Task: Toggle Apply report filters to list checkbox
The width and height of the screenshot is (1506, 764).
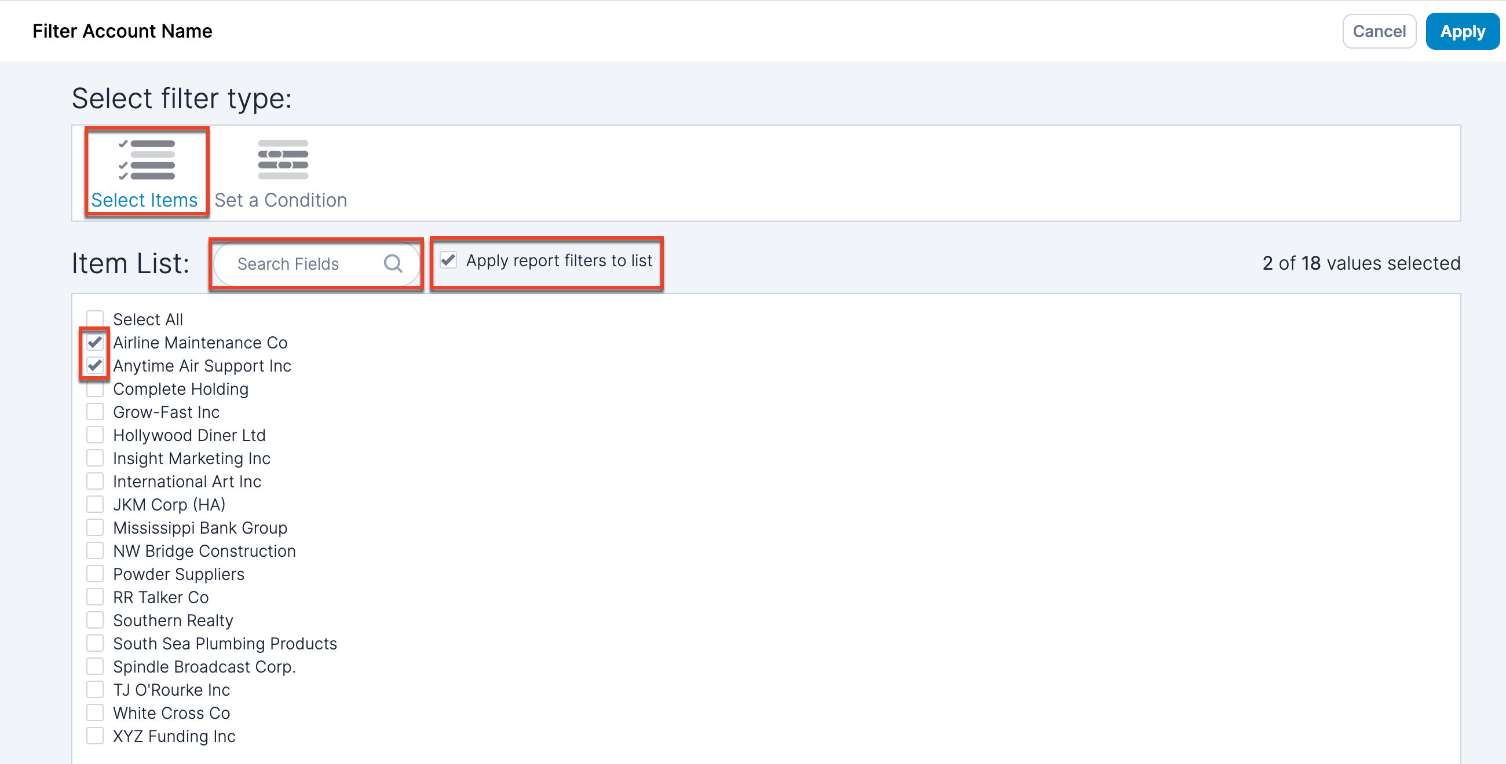Action: click(x=448, y=260)
